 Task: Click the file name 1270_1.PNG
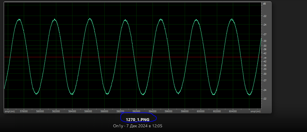(138, 120)
